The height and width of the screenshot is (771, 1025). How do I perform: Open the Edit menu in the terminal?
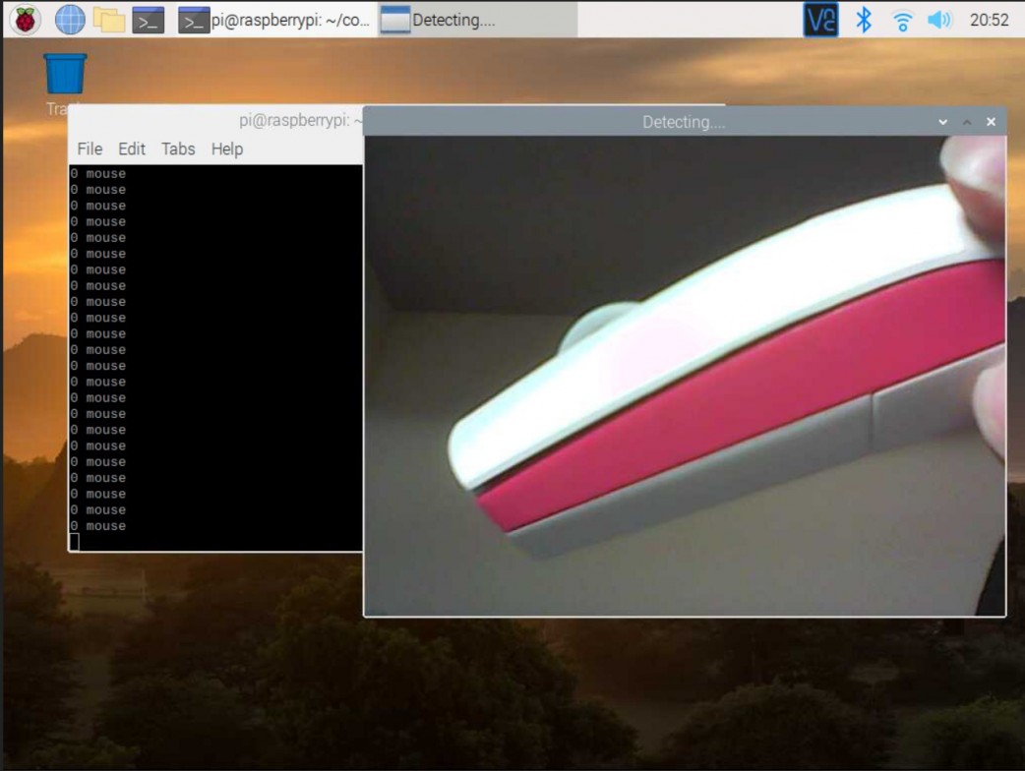pos(132,148)
